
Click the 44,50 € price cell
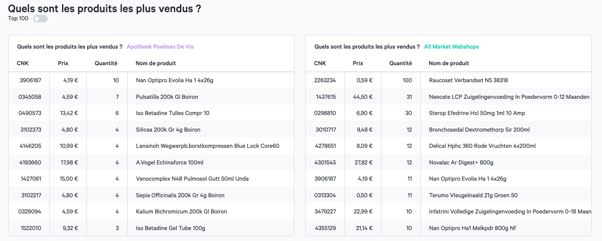point(363,97)
